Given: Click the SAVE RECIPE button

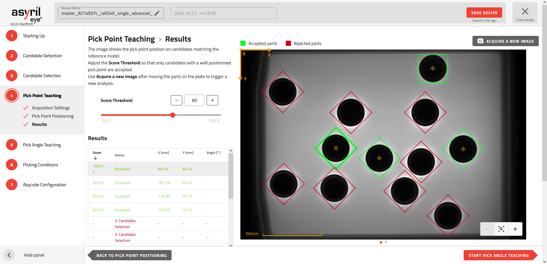Looking at the screenshot, I should (484, 13).
